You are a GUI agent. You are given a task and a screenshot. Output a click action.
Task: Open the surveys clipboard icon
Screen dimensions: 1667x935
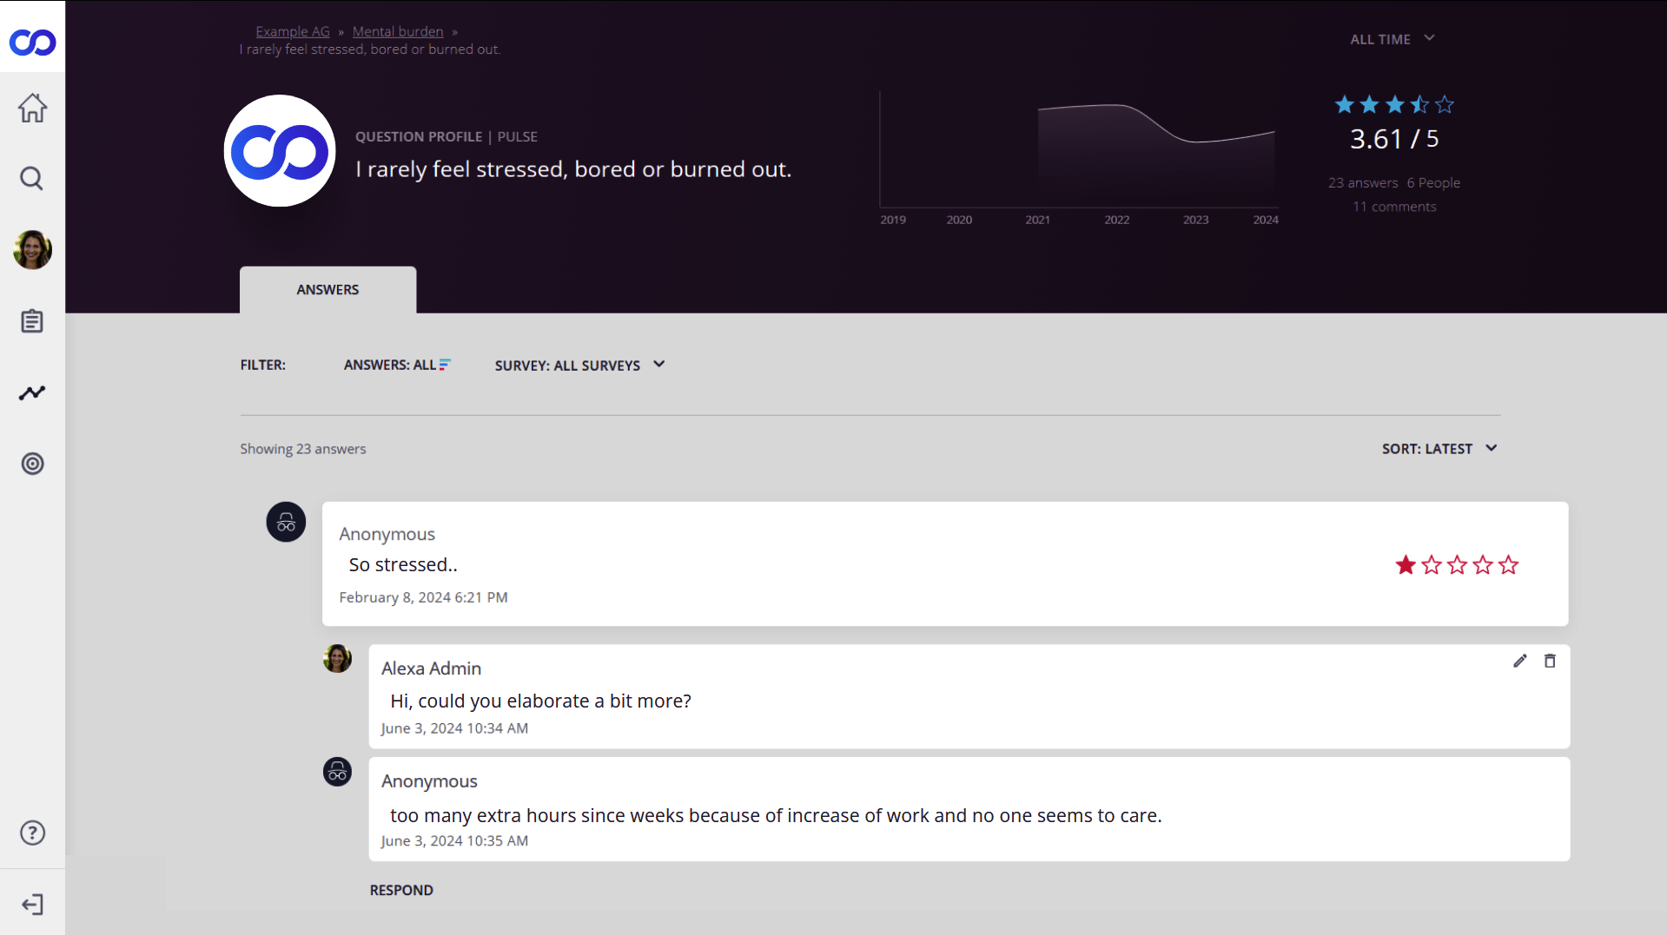tap(32, 321)
